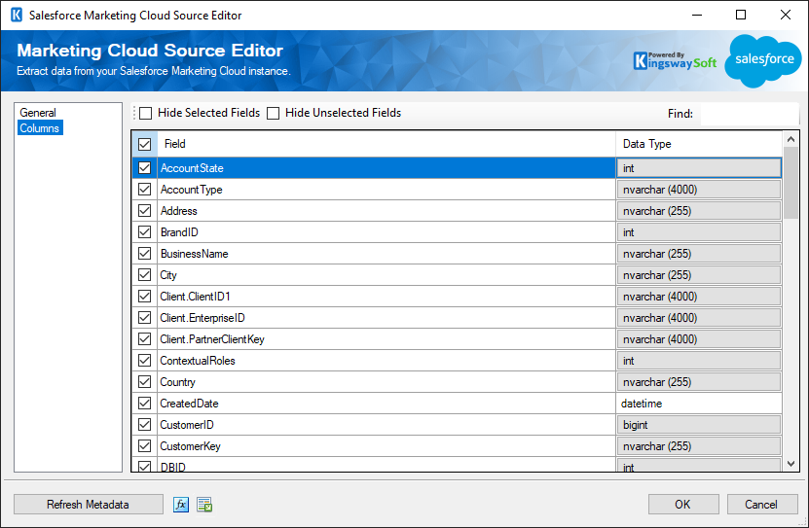Open the expression fx editor icon

tap(180, 505)
